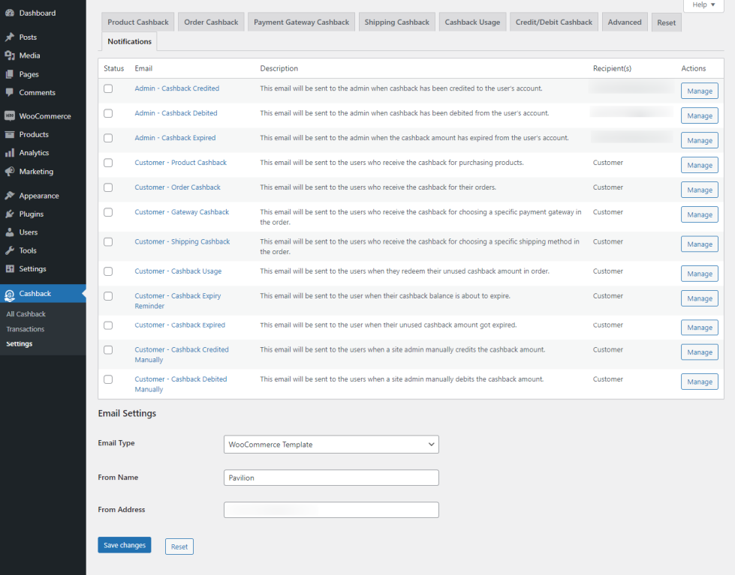Select the Cashback Usage tab
735x575 pixels.
click(x=472, y=22)
